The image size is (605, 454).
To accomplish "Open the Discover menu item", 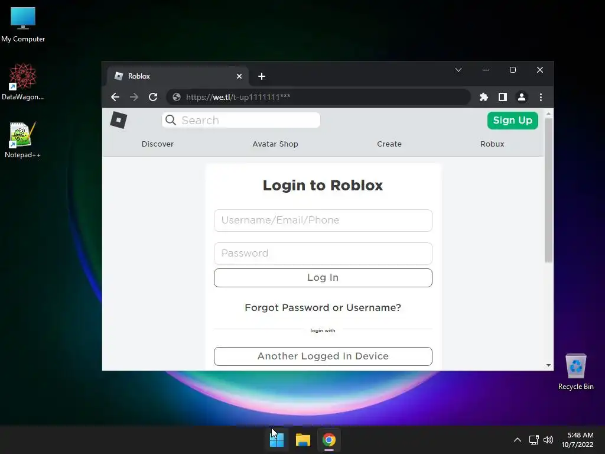I will pos(157,144).
